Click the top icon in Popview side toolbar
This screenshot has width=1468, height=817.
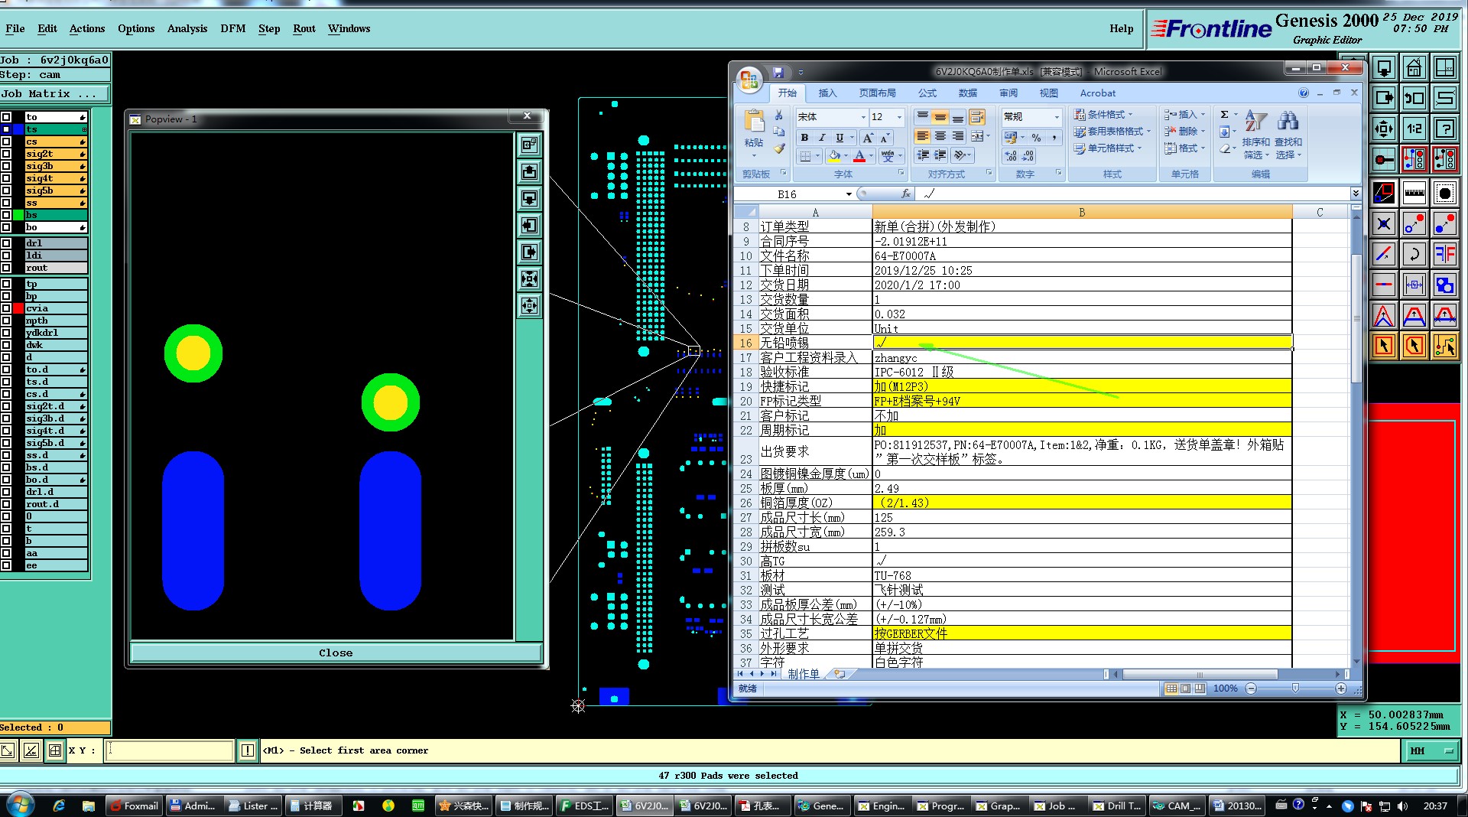pyautogui.click(x=529, y=145)
